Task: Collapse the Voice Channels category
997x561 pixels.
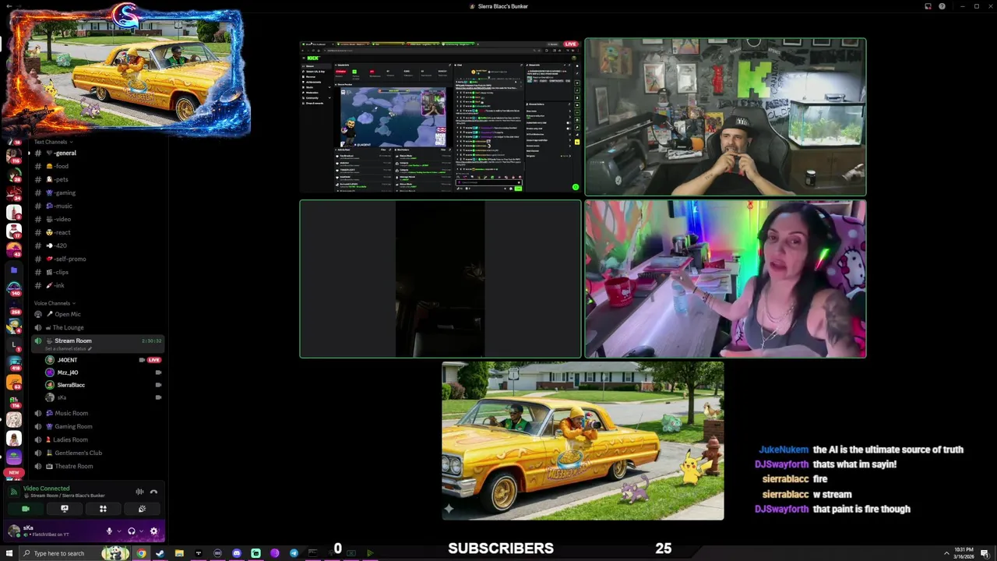Action: pos(55,303)
